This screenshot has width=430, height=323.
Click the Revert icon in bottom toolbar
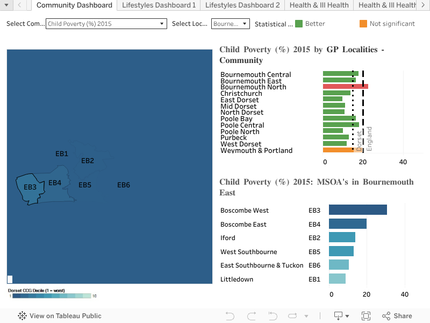coord(273,316)
